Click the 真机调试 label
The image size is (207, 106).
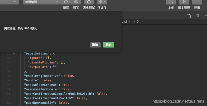[x=89, y=8]
